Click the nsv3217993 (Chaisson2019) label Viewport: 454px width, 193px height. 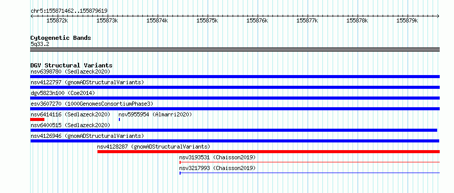[217, 168]
